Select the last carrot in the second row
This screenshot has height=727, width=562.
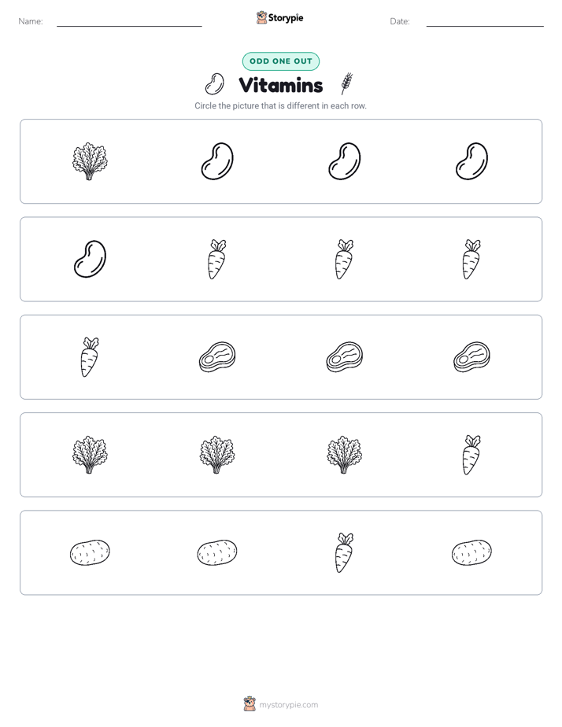[471, 259]
